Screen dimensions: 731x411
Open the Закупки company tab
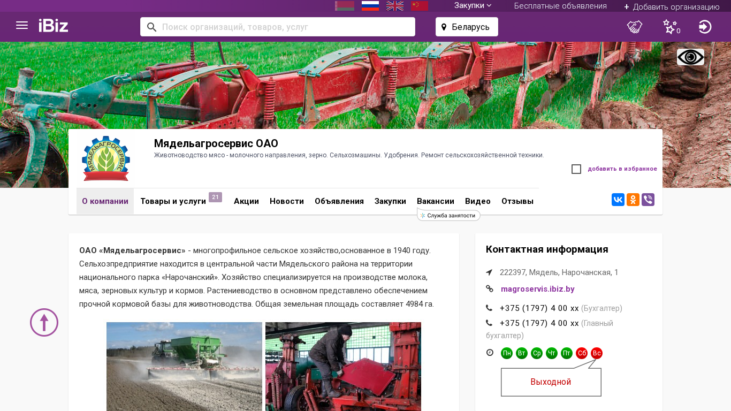[x=390, y=201]
